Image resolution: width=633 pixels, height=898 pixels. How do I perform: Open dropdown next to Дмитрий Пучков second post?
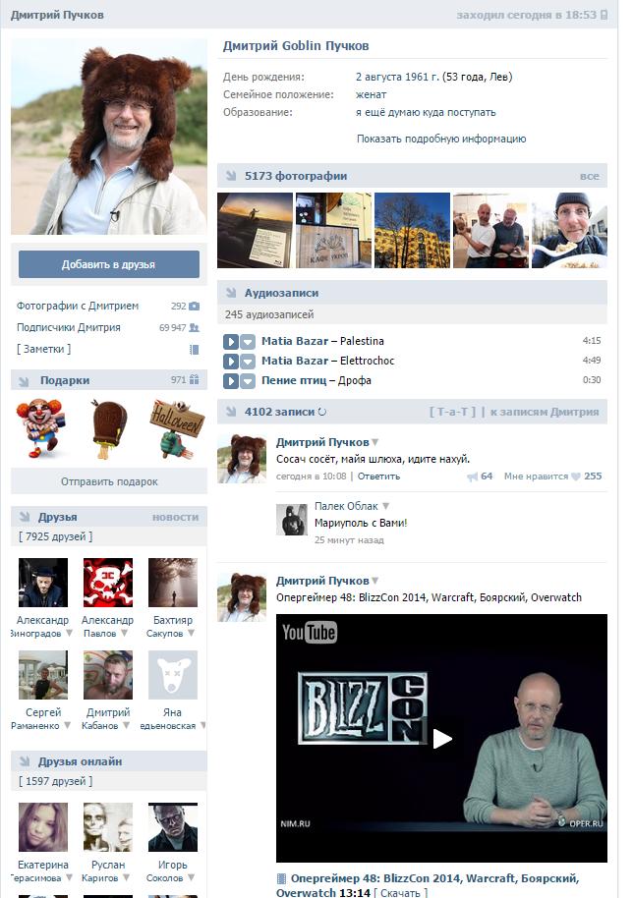(x=375, y=581)
